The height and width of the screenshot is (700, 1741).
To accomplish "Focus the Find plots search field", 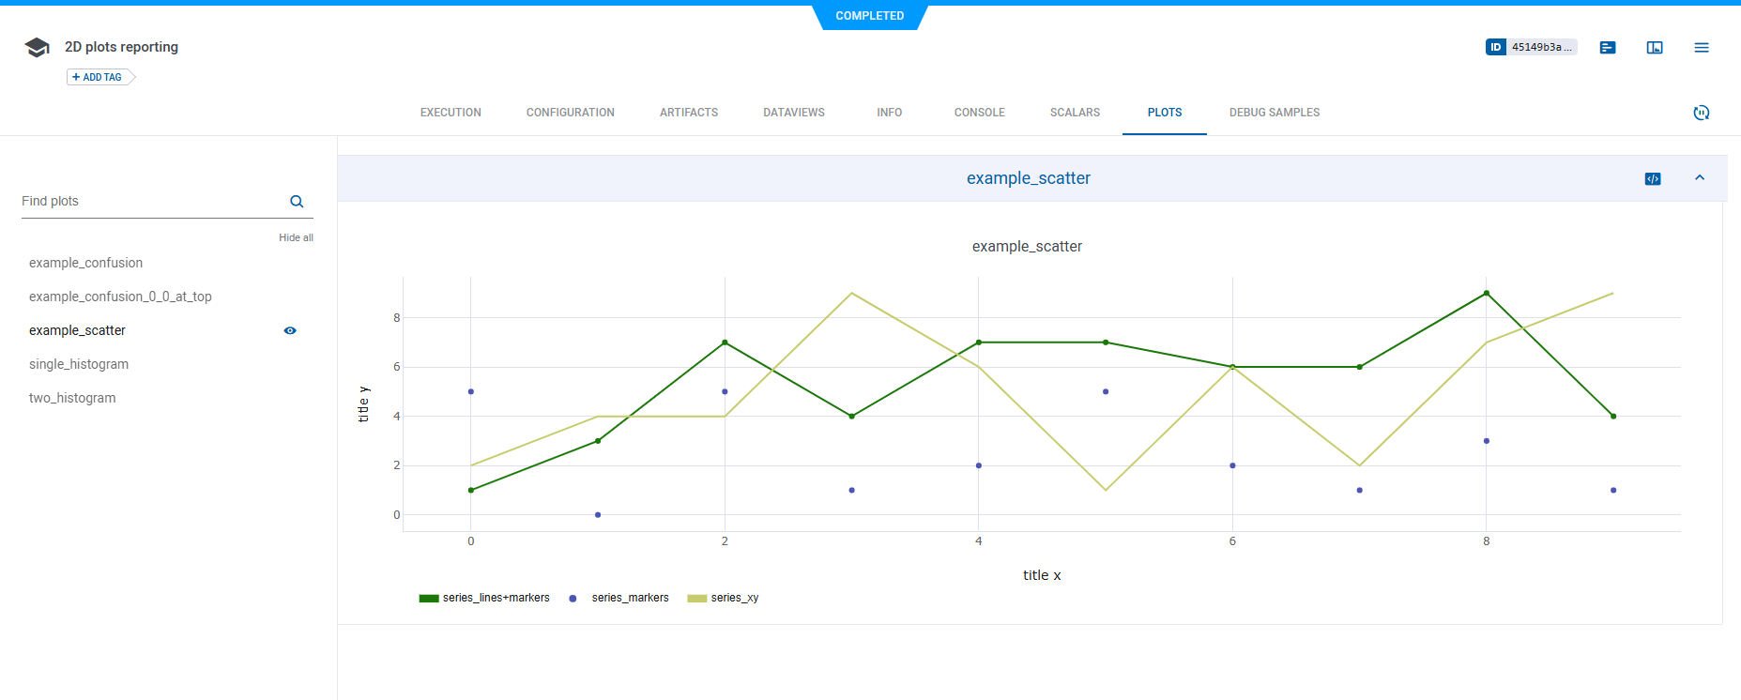I will (150, 202).
